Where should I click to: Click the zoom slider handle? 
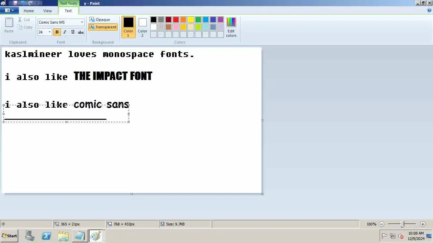click(x=402, y=224)
